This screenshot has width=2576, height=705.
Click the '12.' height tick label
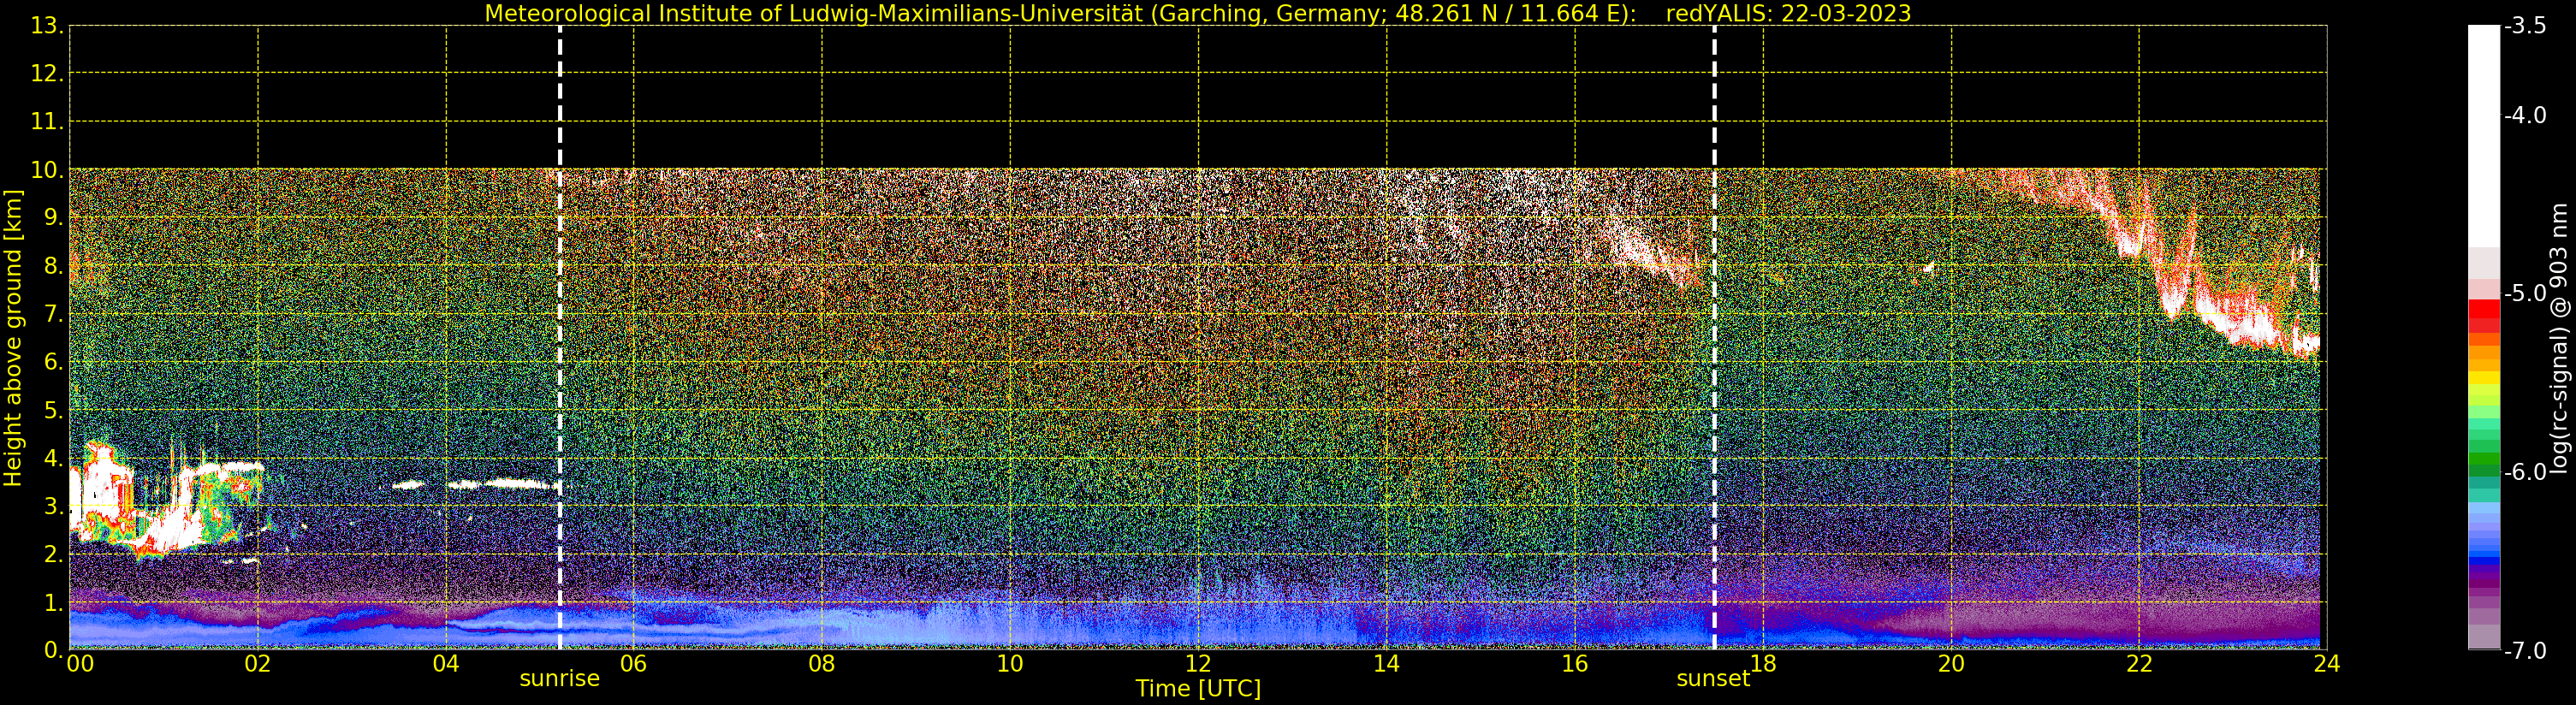[x=47, y=74]
